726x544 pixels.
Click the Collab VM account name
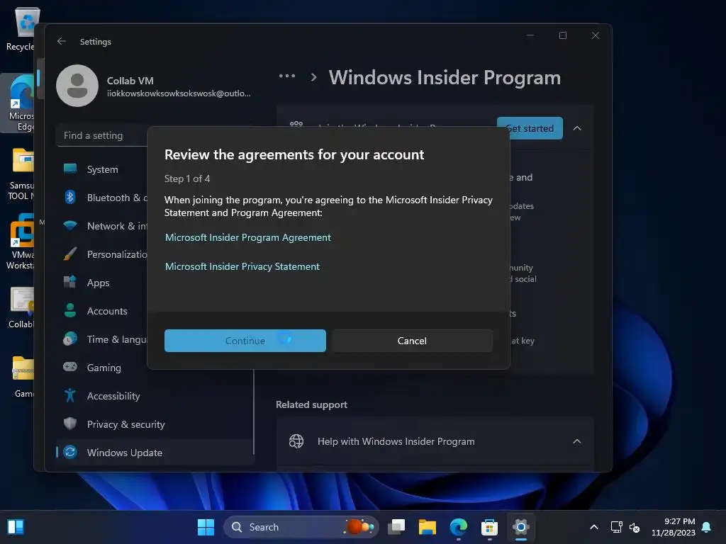click(x=130, y=81)
